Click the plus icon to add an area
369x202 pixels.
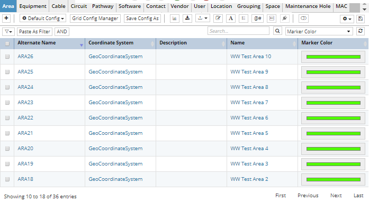[x=6, y=18]
